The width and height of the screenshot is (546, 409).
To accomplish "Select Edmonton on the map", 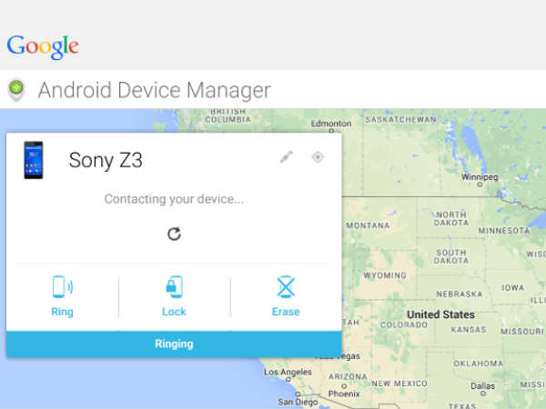I will pyautogui.click(x=330, y=122).
